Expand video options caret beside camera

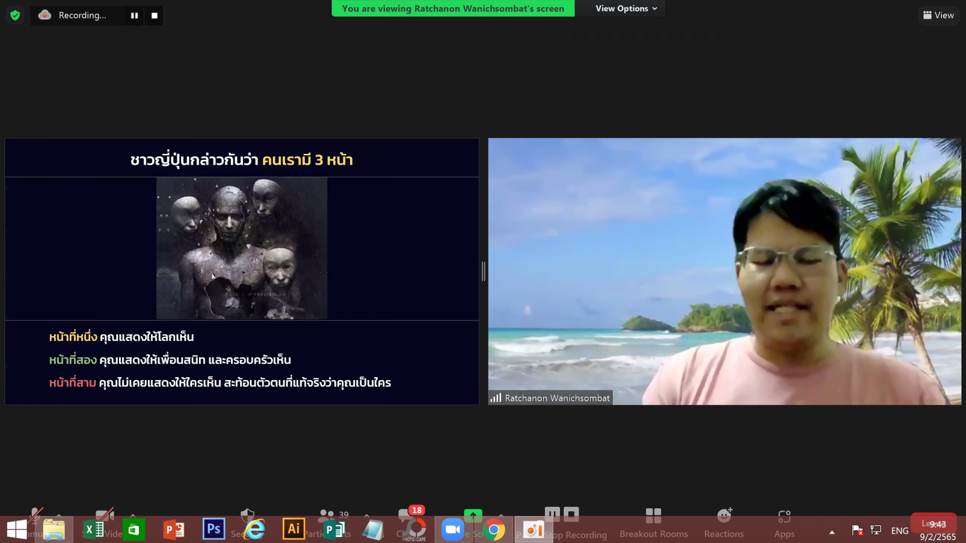click(133, 516)
